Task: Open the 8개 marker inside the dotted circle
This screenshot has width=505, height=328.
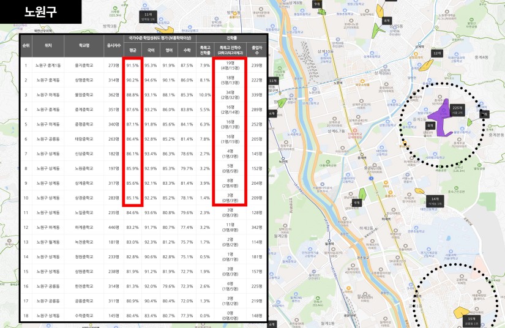Action: click(430, 126)
